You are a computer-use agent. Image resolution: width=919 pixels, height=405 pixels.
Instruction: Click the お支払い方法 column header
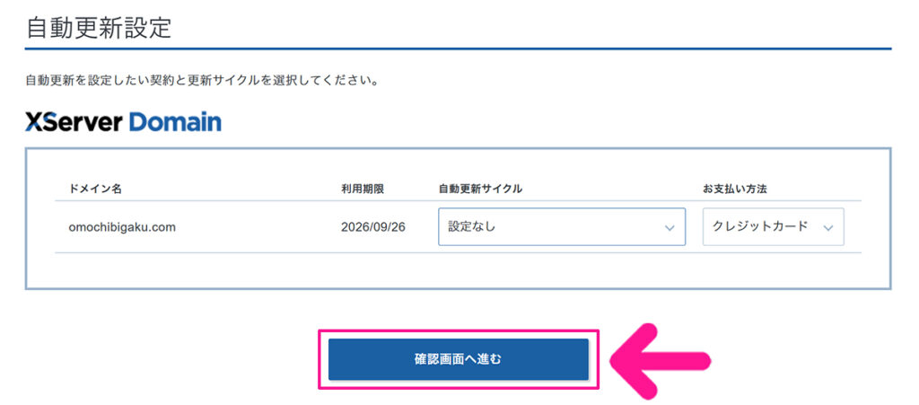734,189
